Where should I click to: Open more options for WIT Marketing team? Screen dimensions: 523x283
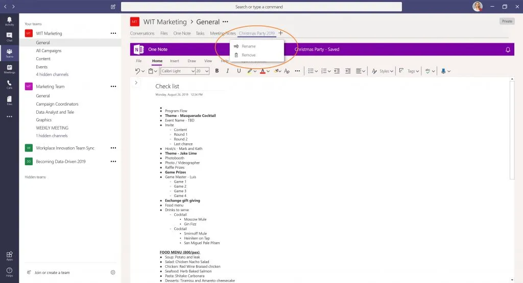113,33
